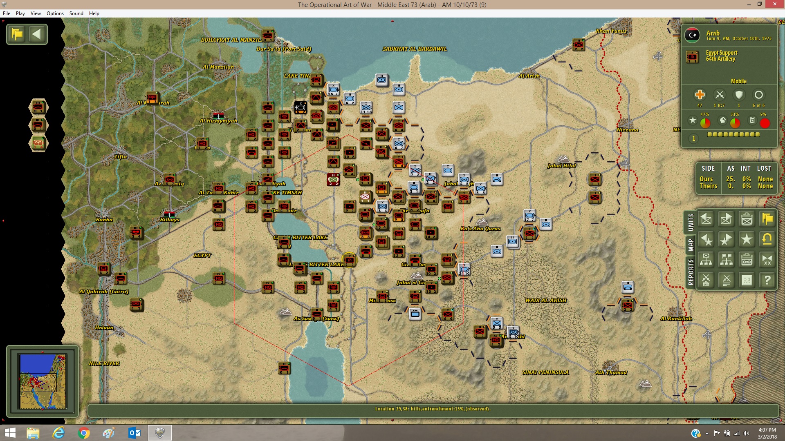Viewport: 785px width, 441px height.
Task: Open the unit report clipboard icon
Action: [747, 219]
